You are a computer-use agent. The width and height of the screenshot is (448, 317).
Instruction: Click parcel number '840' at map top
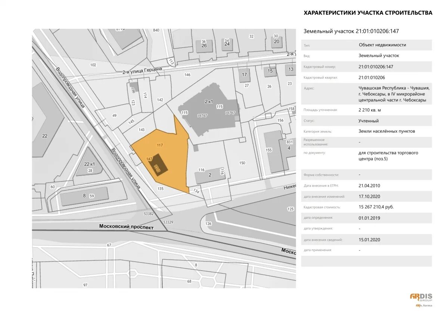[156, 30]
